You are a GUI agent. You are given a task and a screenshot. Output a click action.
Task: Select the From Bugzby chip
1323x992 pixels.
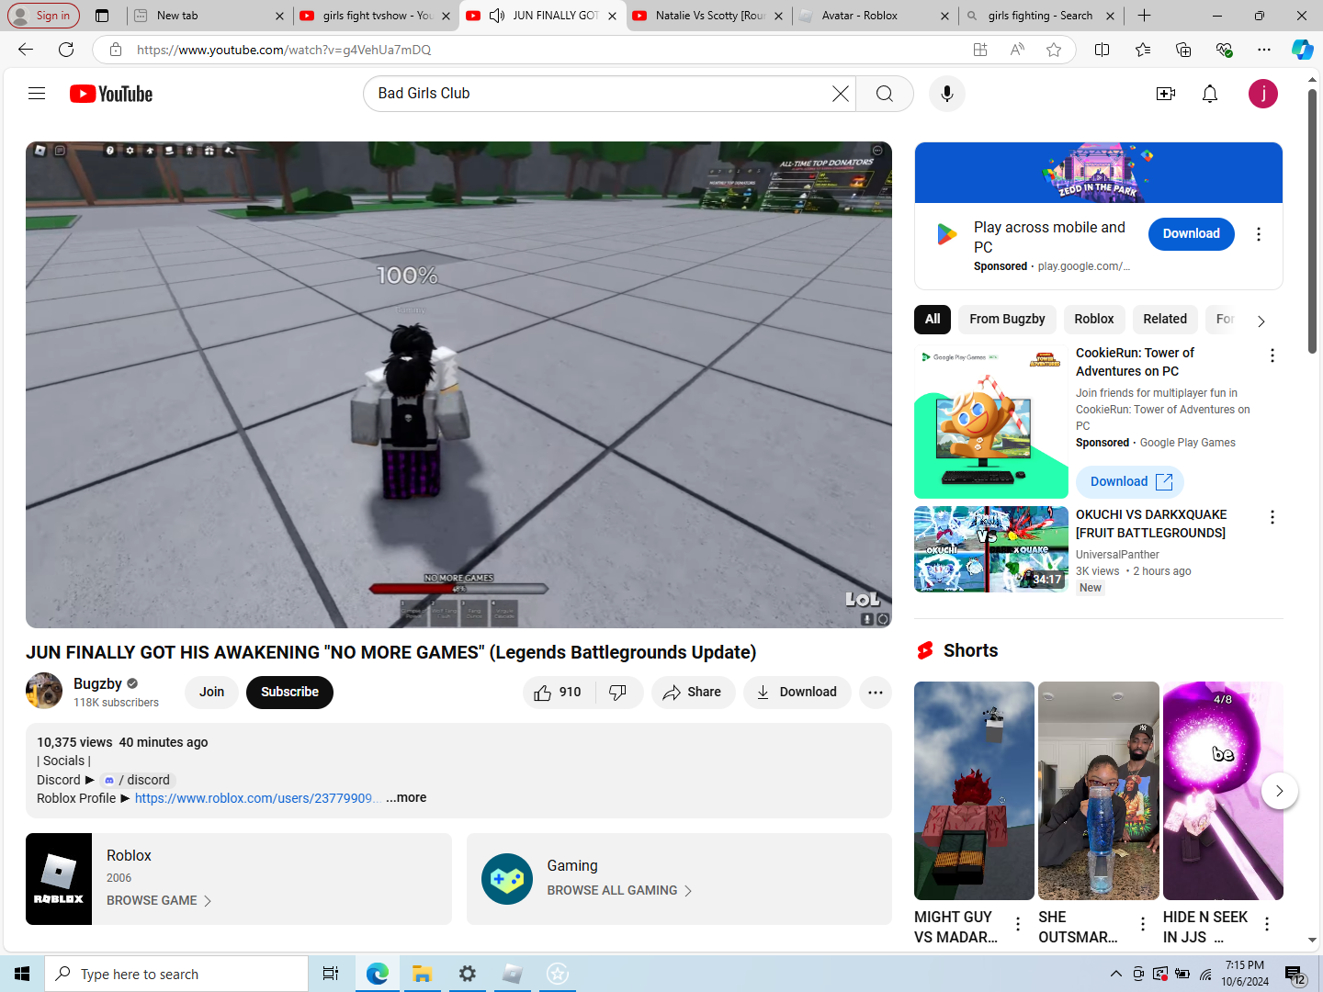tap(1007, 319)
